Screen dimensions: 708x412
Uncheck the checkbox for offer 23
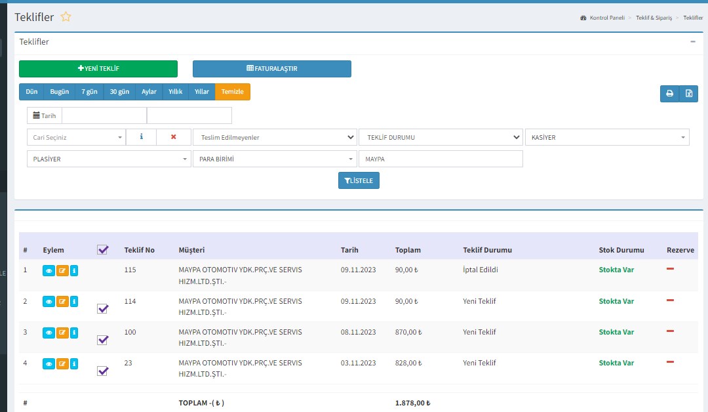pyautogui.click(x=102, y=371)
